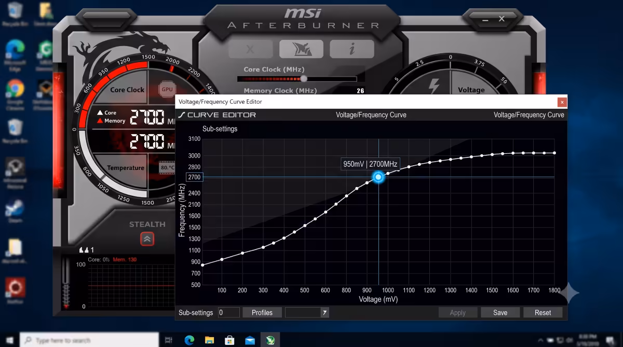The height and width of the screenshot is (347, 623).
Task: Open Kombustor with the X-shaped header button
Action: pyautogui.click(x=250, y=49)
